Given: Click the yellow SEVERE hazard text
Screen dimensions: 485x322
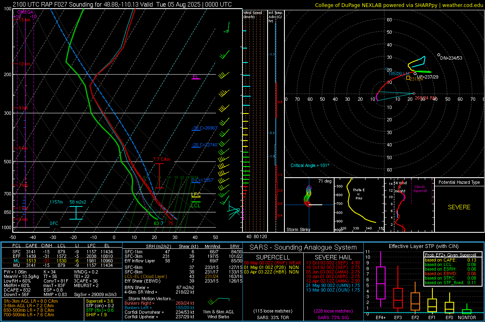Looking at the screenshot, I should click(x=459, y=207).
